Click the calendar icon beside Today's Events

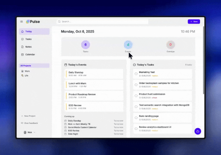coord(66,65)
